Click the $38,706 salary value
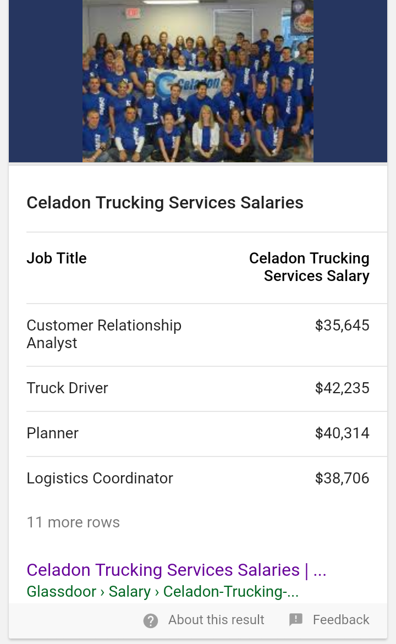This screenshot has height=644, width=396. [342, 478]
